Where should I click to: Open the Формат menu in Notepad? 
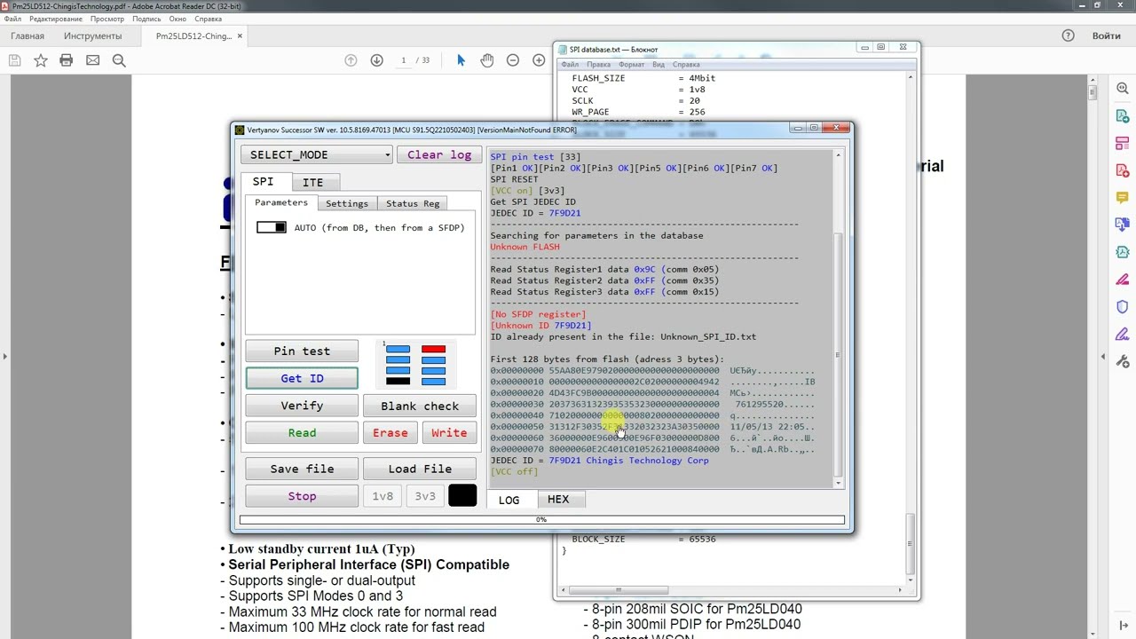tap(631, 64)
